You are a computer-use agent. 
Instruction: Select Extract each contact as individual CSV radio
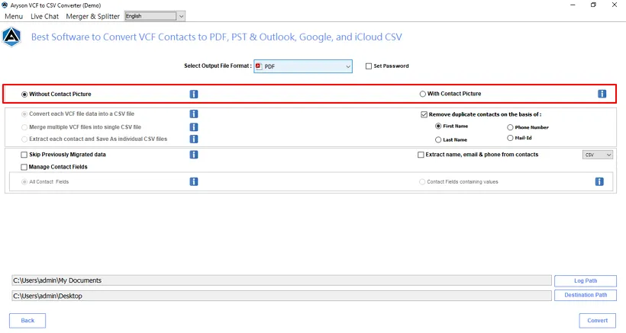click(x=24, y=139)
